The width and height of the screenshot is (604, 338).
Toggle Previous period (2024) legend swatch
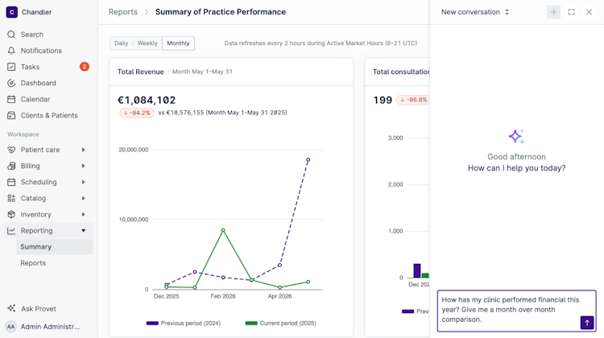152,323
